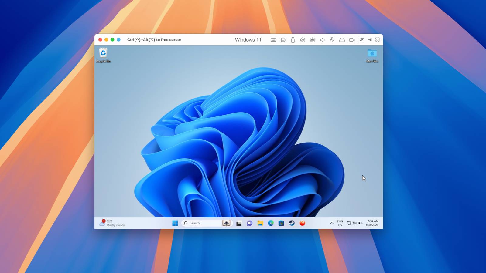The width and height of the screenshot is (486, 273).
Task: Click the USB device icon
Action: (293, 40)
